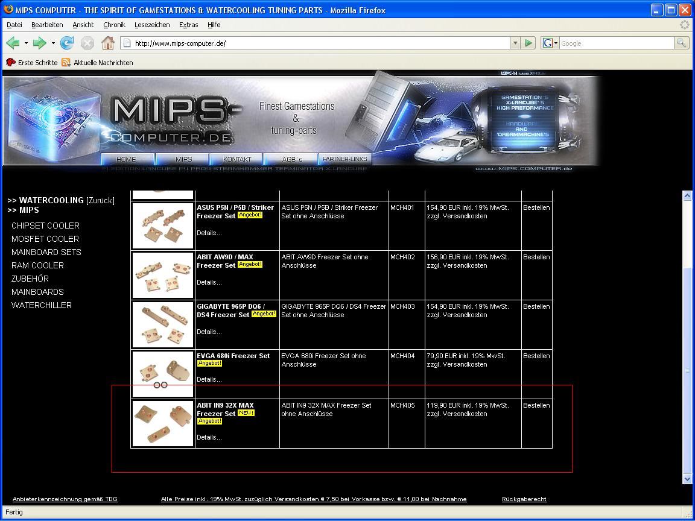This screenshot has width=695, height=521.
Task: Click Bestellen for item MCH405
Action: point(536,405)
